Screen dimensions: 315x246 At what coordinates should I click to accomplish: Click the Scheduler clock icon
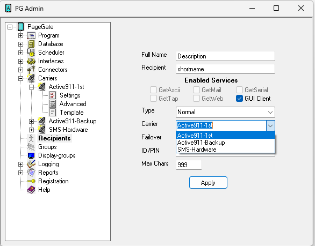pyautogui.click(x=31, y=53)
